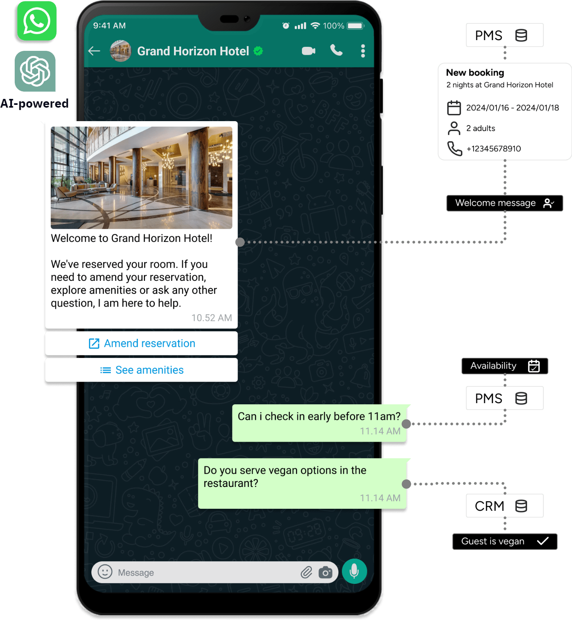The width and height of the screenshot is (572, 620).
Task: Select the vegan options question message
Action: [x=302, y=483]
